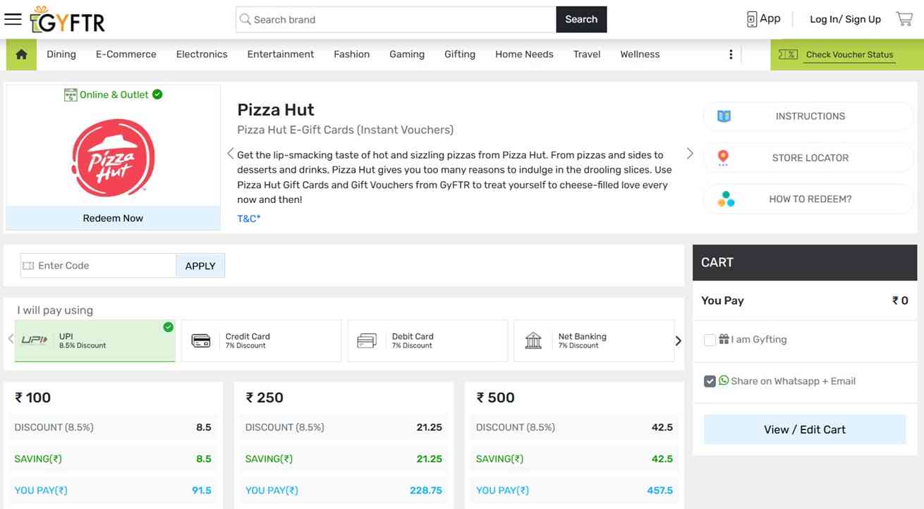This screenshot has height=509, width=924.
Task: Show previous description with left chevron
Action: point(230,154)
